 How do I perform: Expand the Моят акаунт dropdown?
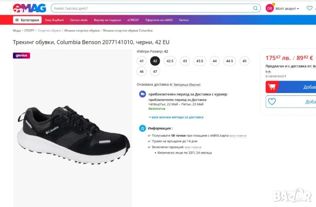(287, 8)
